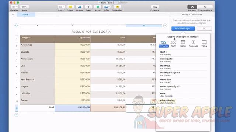This screenshot has width=236, height=132.
Task: Click the Texto toolbar icon
Action: (88, 7)
